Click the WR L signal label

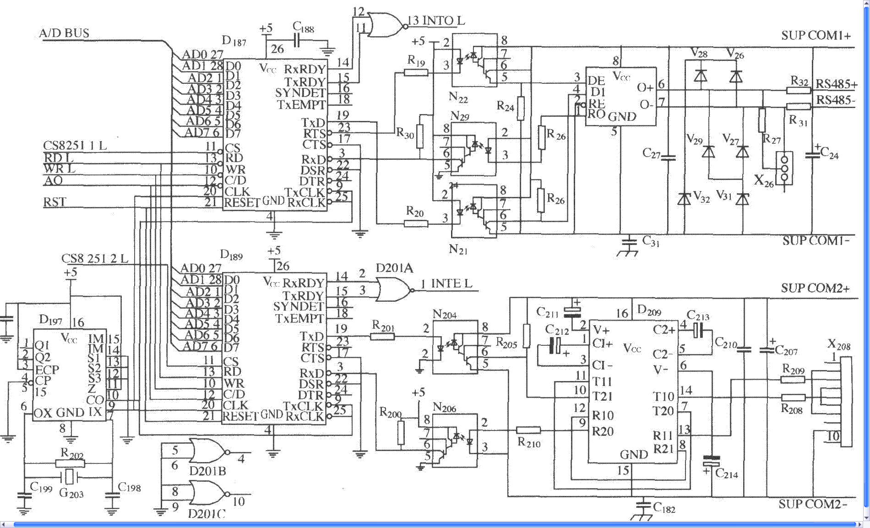point(60,169)
